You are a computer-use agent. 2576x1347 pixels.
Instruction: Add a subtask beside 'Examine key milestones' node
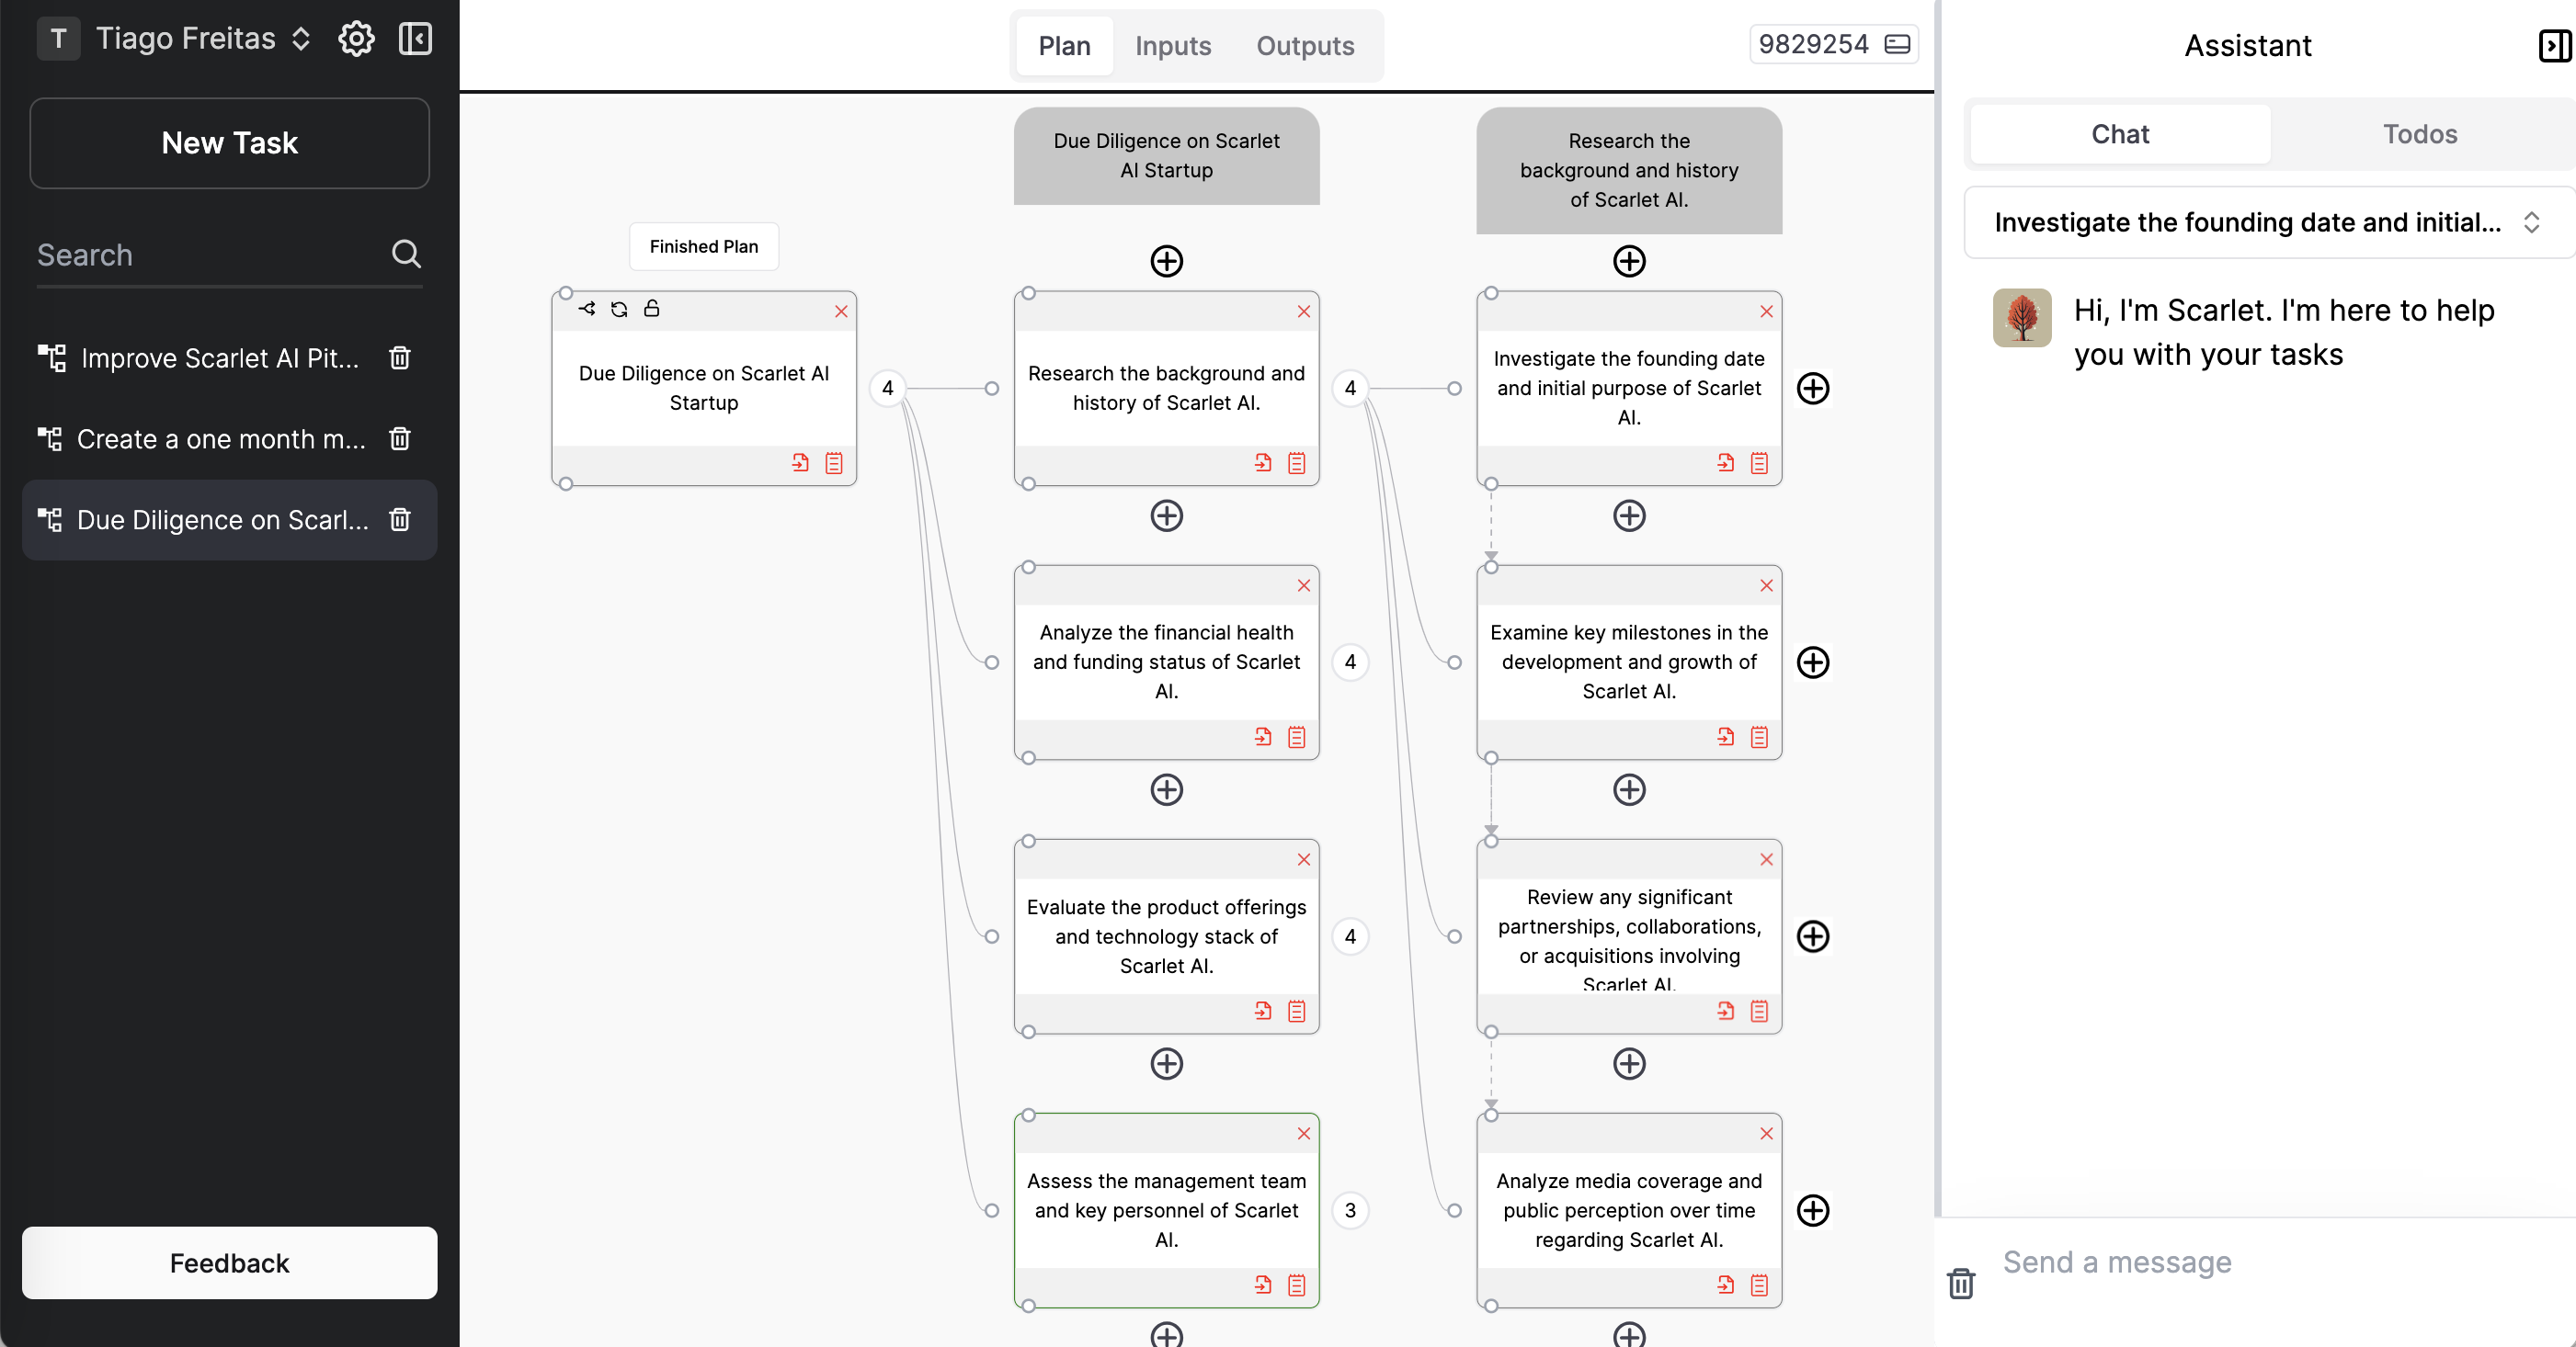[x=1813, y=662]
